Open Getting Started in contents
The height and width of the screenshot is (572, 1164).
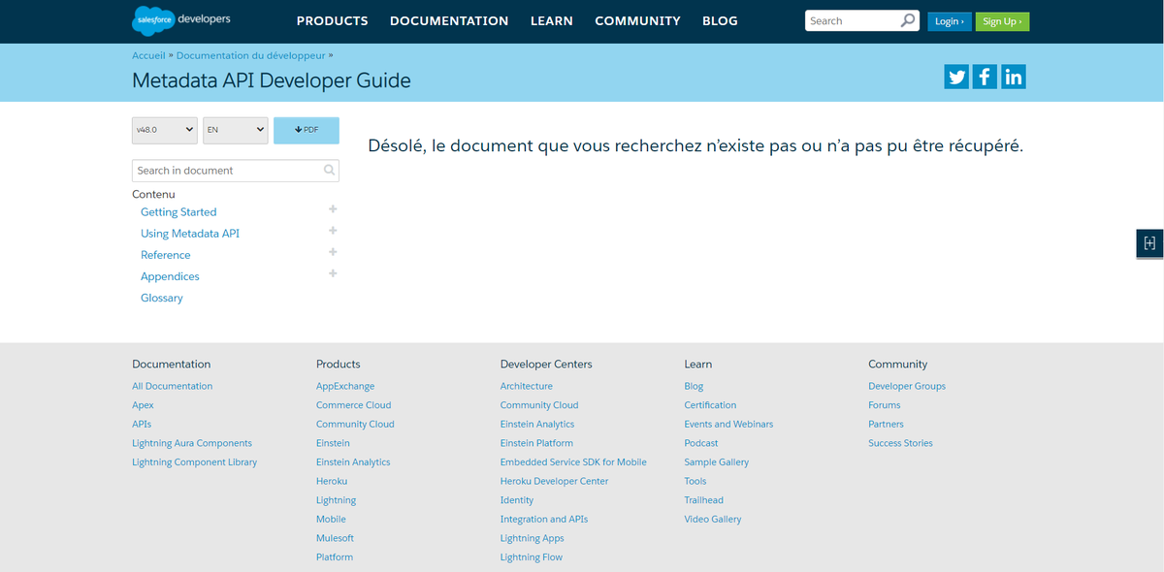[178, 212]
